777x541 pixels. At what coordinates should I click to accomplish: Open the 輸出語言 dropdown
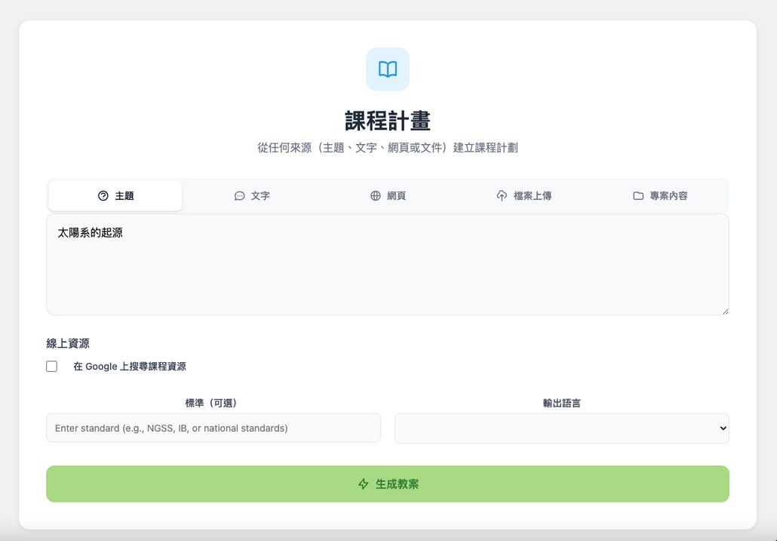[x=561, y=428]
